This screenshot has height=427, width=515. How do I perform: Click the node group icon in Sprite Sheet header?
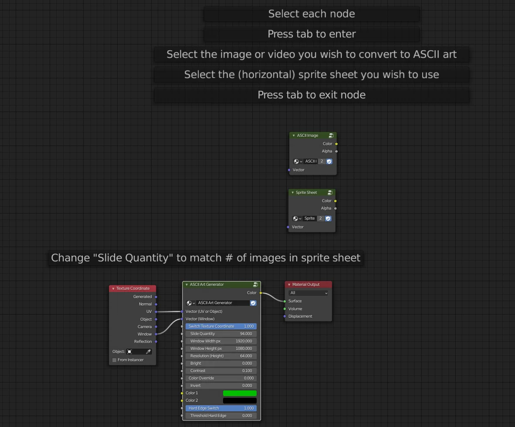coord(329,192)
